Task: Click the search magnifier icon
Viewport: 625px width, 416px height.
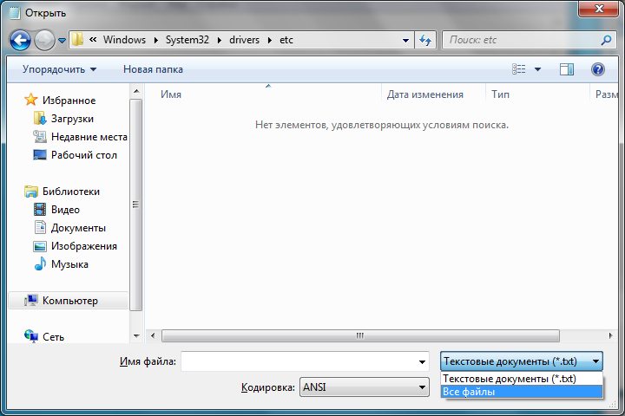Action: (x=606, y=40)
